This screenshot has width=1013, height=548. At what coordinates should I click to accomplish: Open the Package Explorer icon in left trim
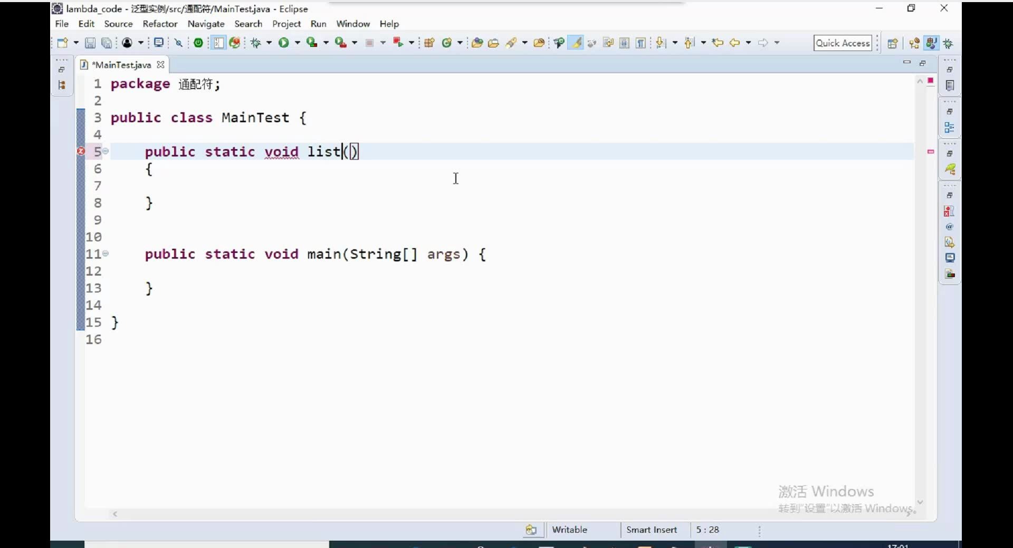tap(62, 85)
